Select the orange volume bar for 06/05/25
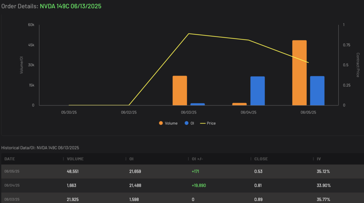This screenshot has height=203, width=364. [299, 73]
